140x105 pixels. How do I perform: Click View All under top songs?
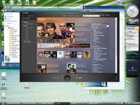[x=94, y=44]
